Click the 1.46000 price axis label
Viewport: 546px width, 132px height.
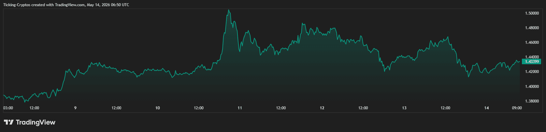tap(532, 42)
